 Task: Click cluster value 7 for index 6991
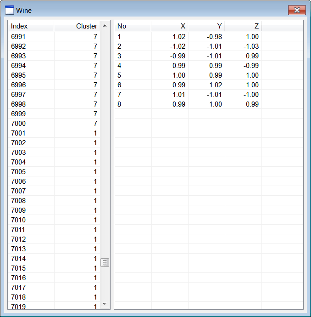tap(95, 37)
